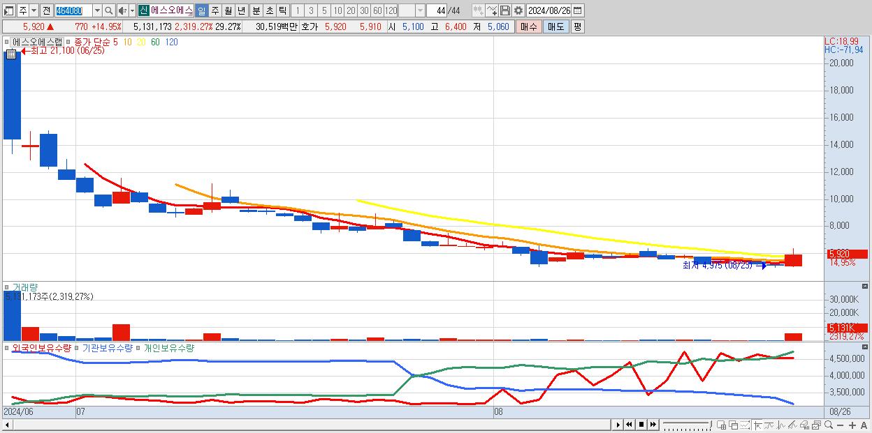The width and height of the screenshot is (872, 433).
Task: Click the magnifier zoom icon bottom right
Action: [x=828, y=425]
